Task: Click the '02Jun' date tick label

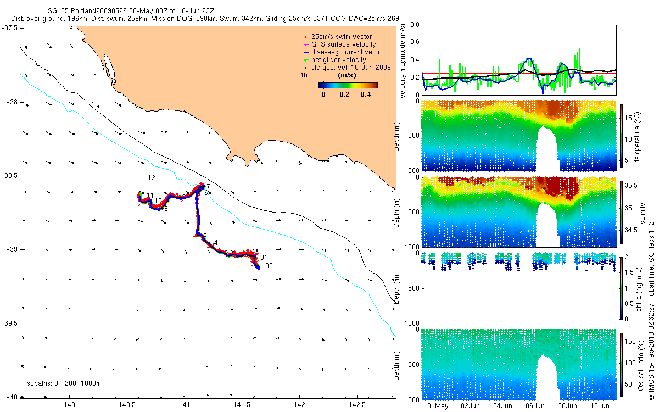Action: 471,407
